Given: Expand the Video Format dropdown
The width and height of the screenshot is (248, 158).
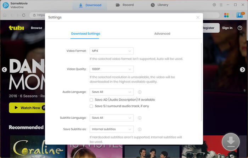Looking at the screenshot, I should click(x=111, y=51).
